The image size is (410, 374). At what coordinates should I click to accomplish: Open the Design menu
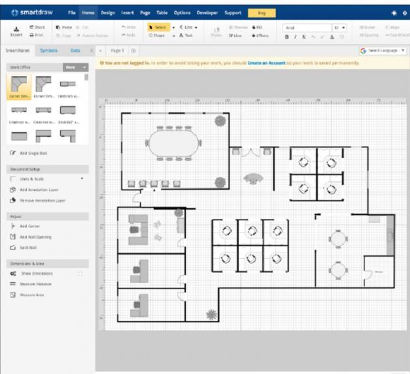coord(107,12)
